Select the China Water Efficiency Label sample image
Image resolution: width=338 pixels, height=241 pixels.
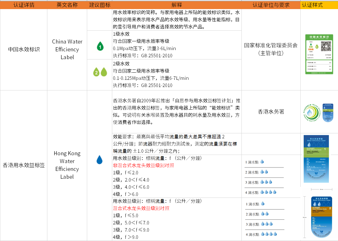tap(319, 54)
